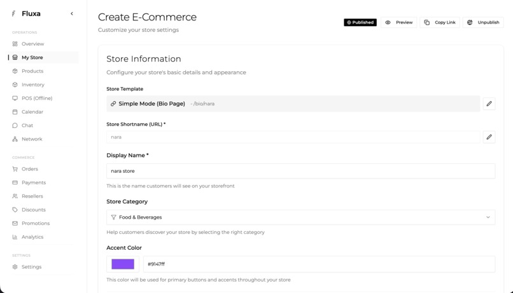The image size is (513, 293).
Task: Click the Calendar icon in sidebar
Action: coord(15,112)
